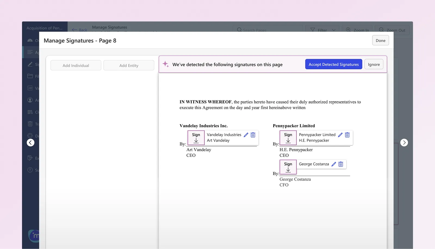Screen dimensions: 435x249
Task: Click the app logo at sidebar bottom
Action: pyautogui.click(x=34, y=236)
